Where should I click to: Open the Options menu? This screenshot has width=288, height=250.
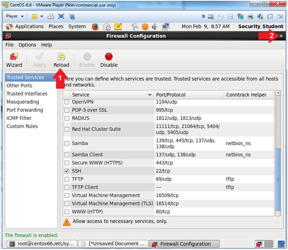coord(27,45)
